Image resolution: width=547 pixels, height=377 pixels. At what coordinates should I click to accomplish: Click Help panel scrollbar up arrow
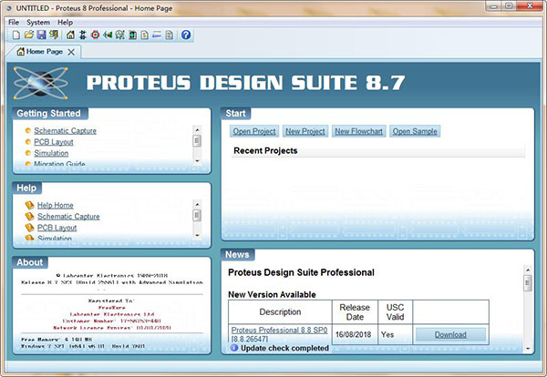(x=197, y=204)
